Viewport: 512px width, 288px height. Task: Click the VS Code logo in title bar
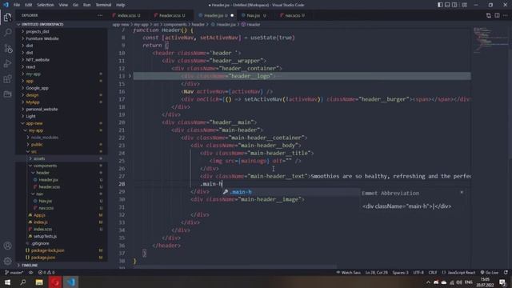pyautogui.click(x=6, y=5)
